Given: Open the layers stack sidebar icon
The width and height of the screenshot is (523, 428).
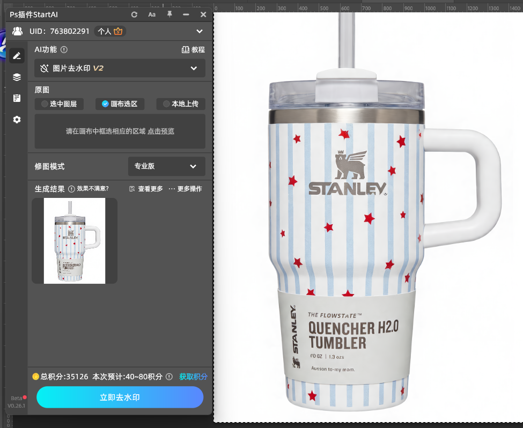Looking at the screenshot, I should (x=17, y=77).
